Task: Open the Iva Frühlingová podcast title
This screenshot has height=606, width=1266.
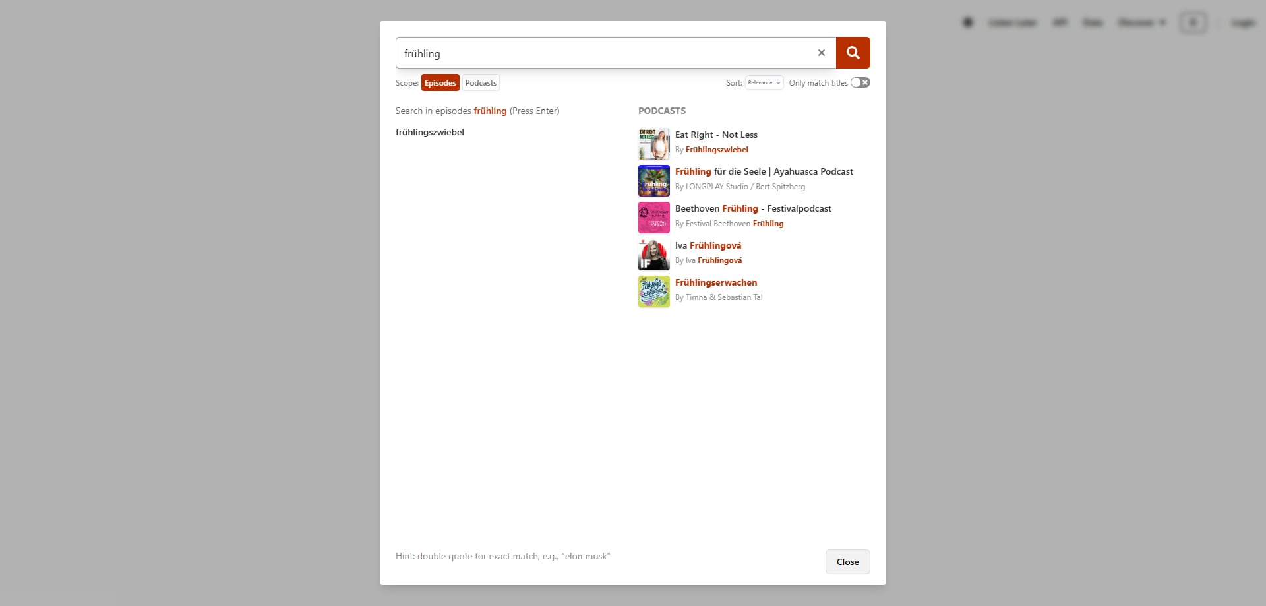Action: tap(708, 245)
